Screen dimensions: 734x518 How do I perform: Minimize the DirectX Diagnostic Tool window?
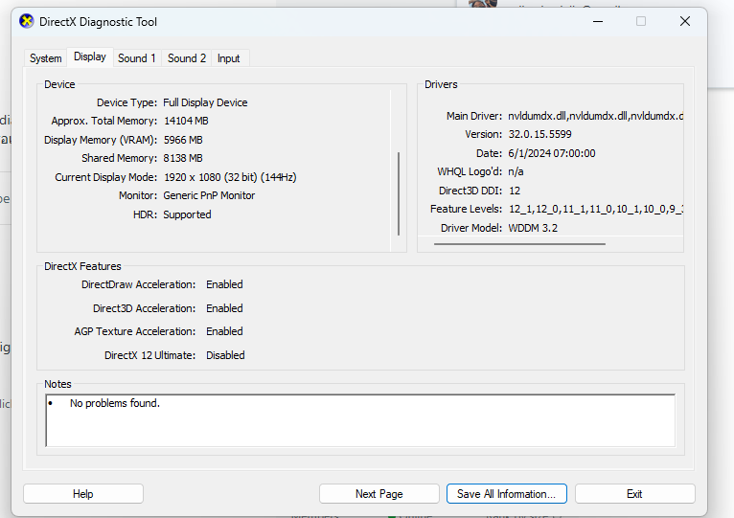(598, 21)
